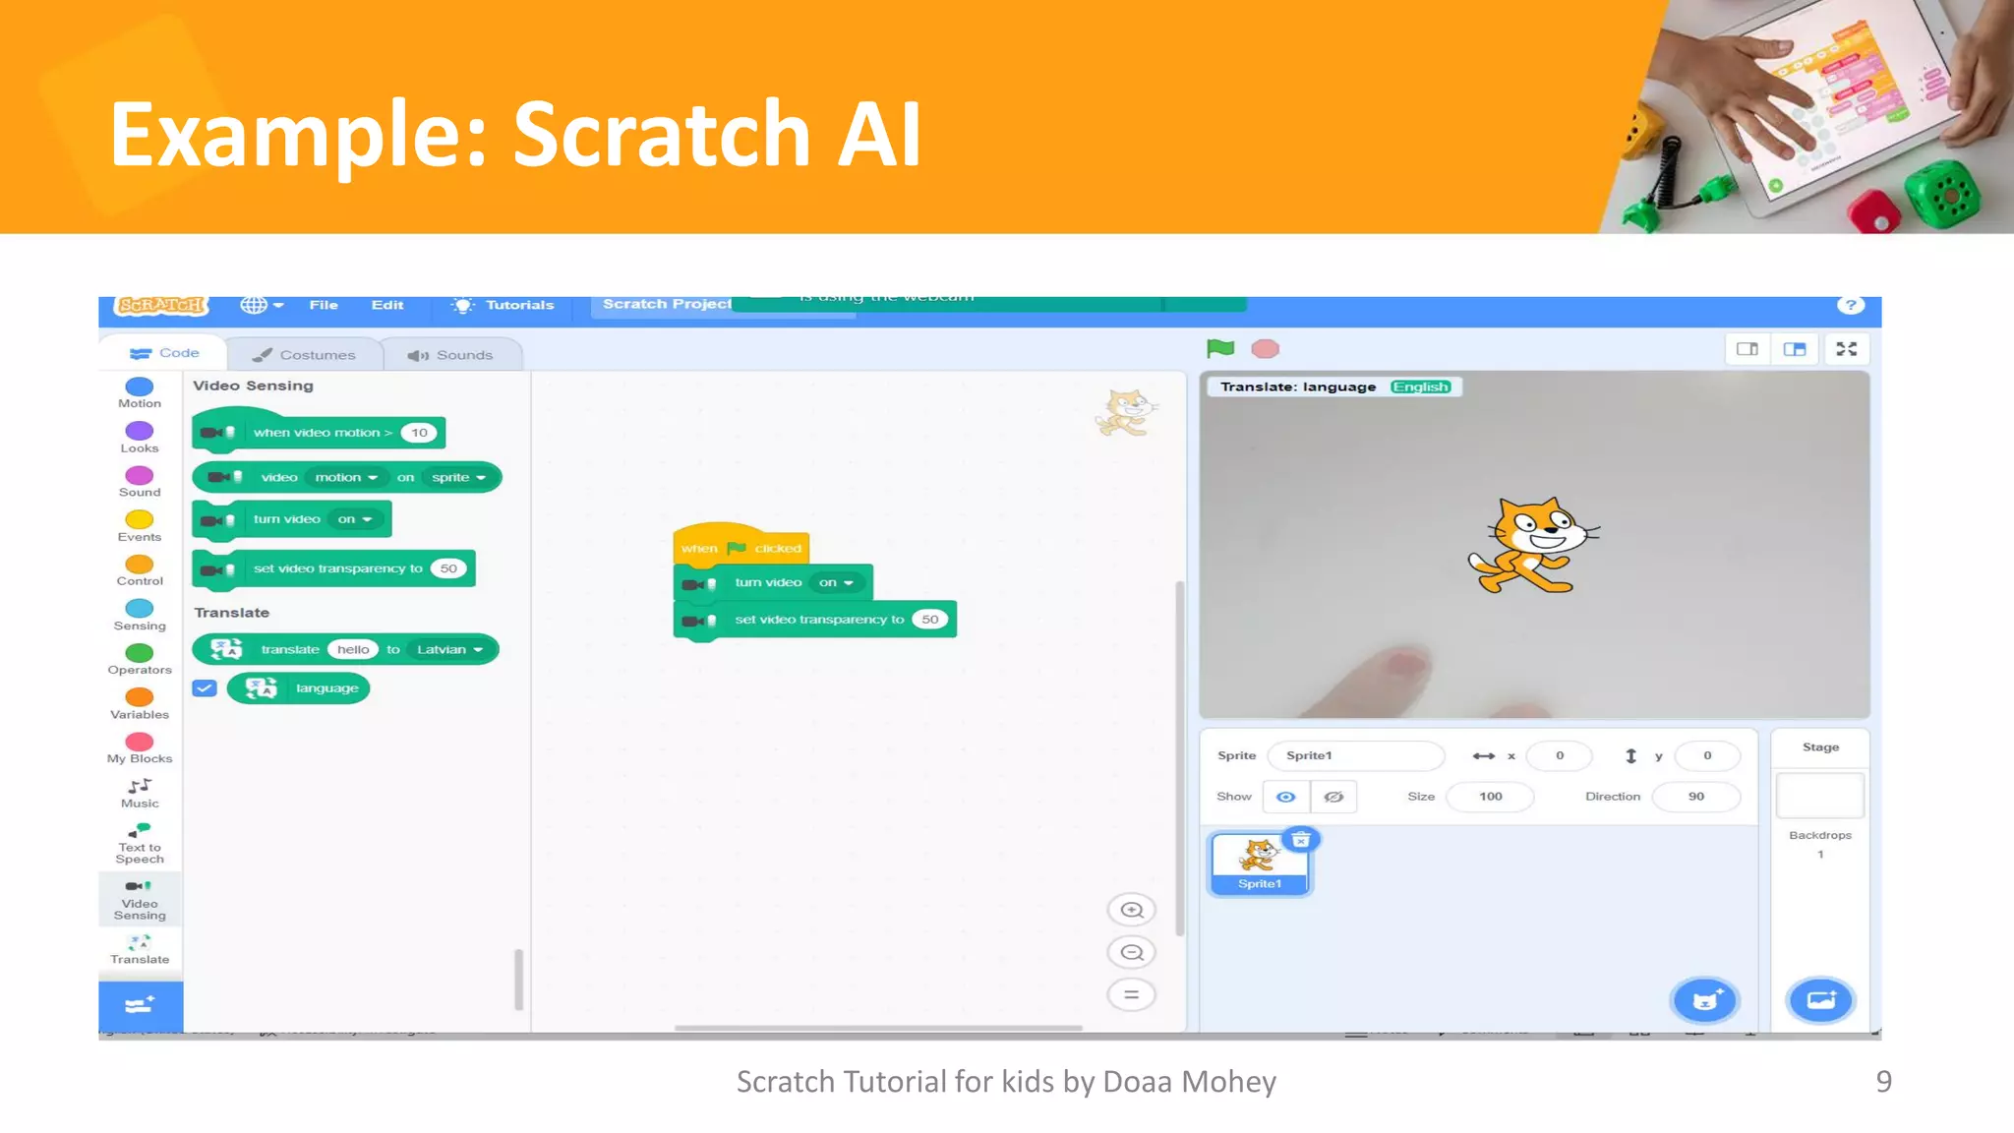The height and width of the screenshot is (1133, 2014).
Task: Select the Text to Speech category
Action: [x=140, y=843]
